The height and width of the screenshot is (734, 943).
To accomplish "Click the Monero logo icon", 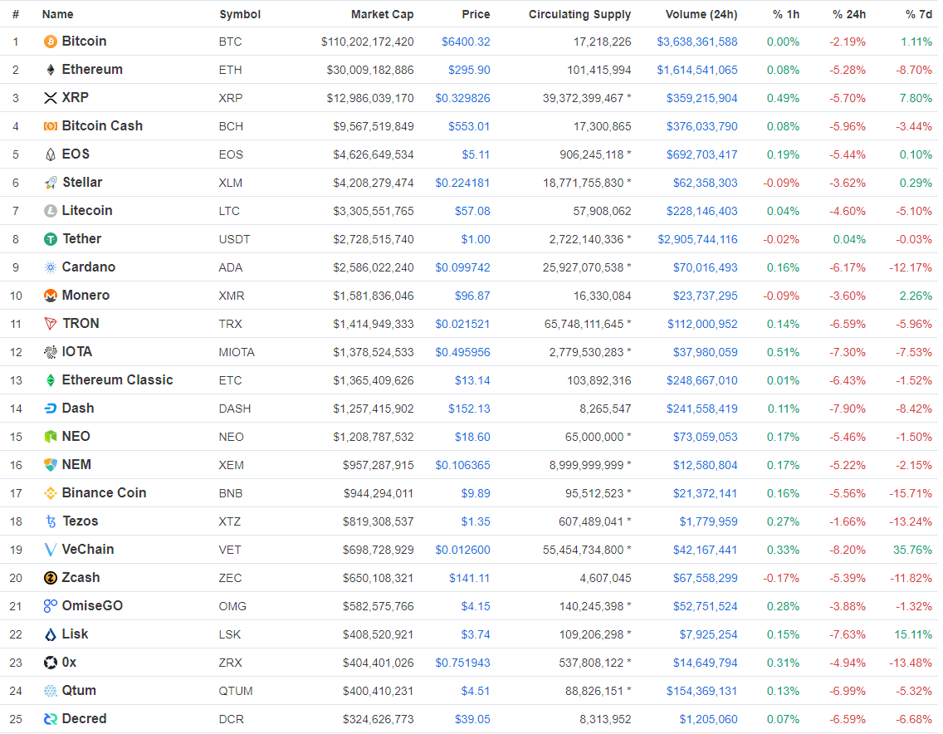I will coord(51,296).
